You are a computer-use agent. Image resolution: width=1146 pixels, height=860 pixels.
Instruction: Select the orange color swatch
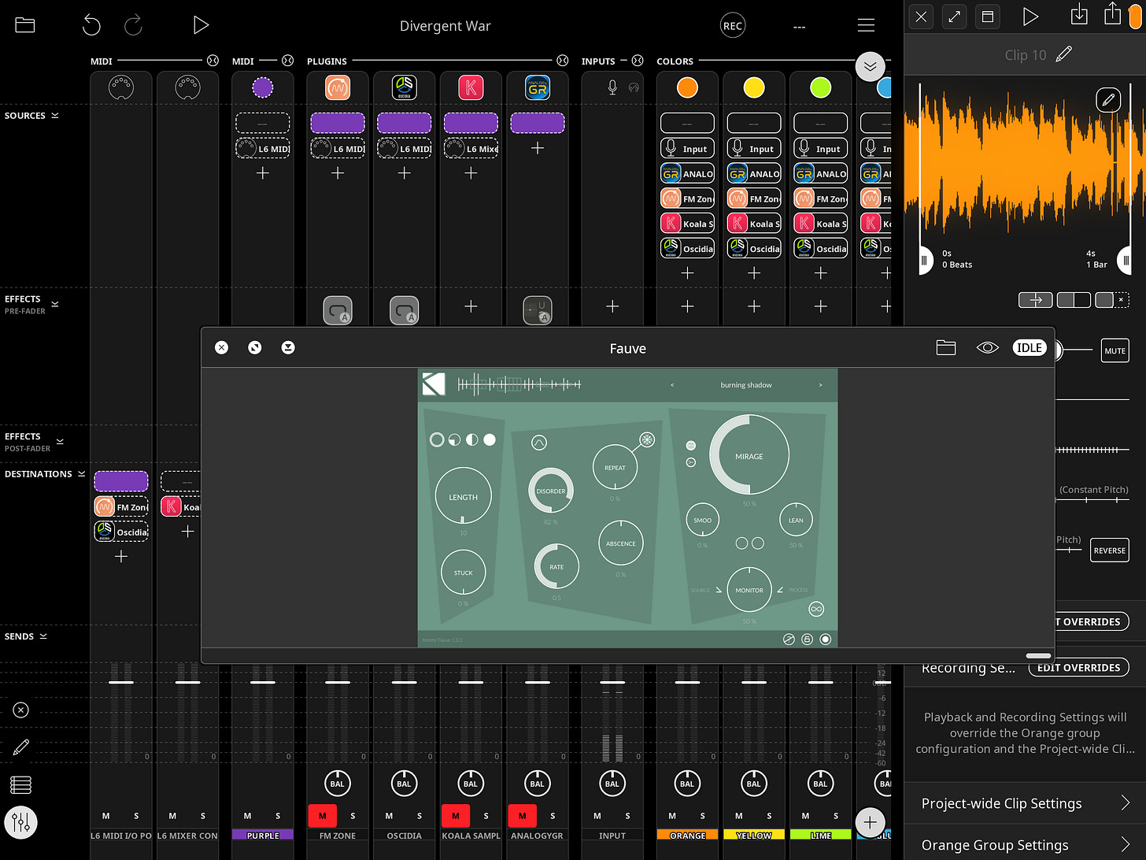[687, 87]
